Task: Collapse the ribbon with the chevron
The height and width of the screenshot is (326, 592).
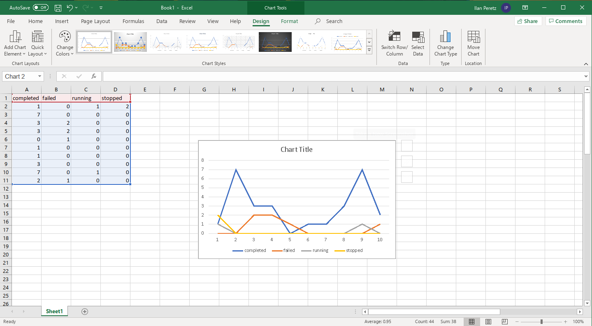Action: 586,64
